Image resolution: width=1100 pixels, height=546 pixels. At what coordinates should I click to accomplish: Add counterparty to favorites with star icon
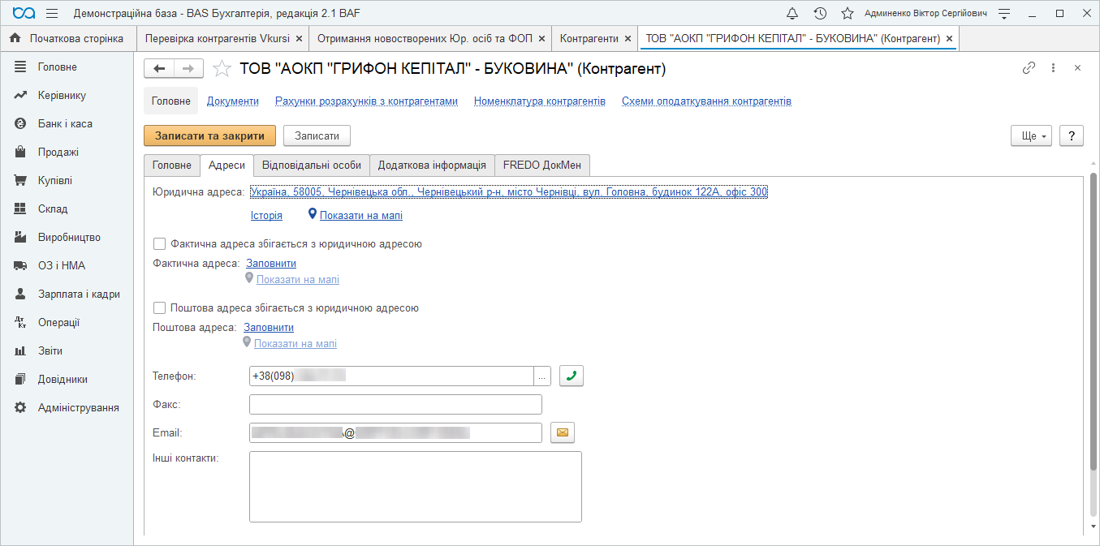coord(222,69)
